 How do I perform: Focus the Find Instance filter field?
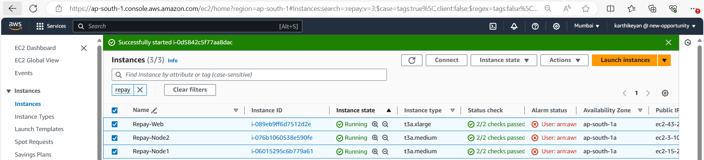[249, 75]
